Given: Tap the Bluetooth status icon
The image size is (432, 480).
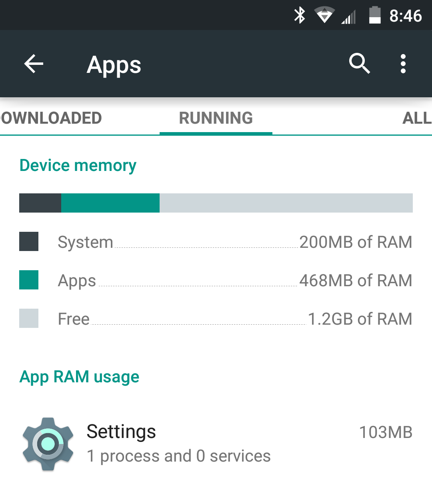Looking at the screenshot, I should (300, 15).
